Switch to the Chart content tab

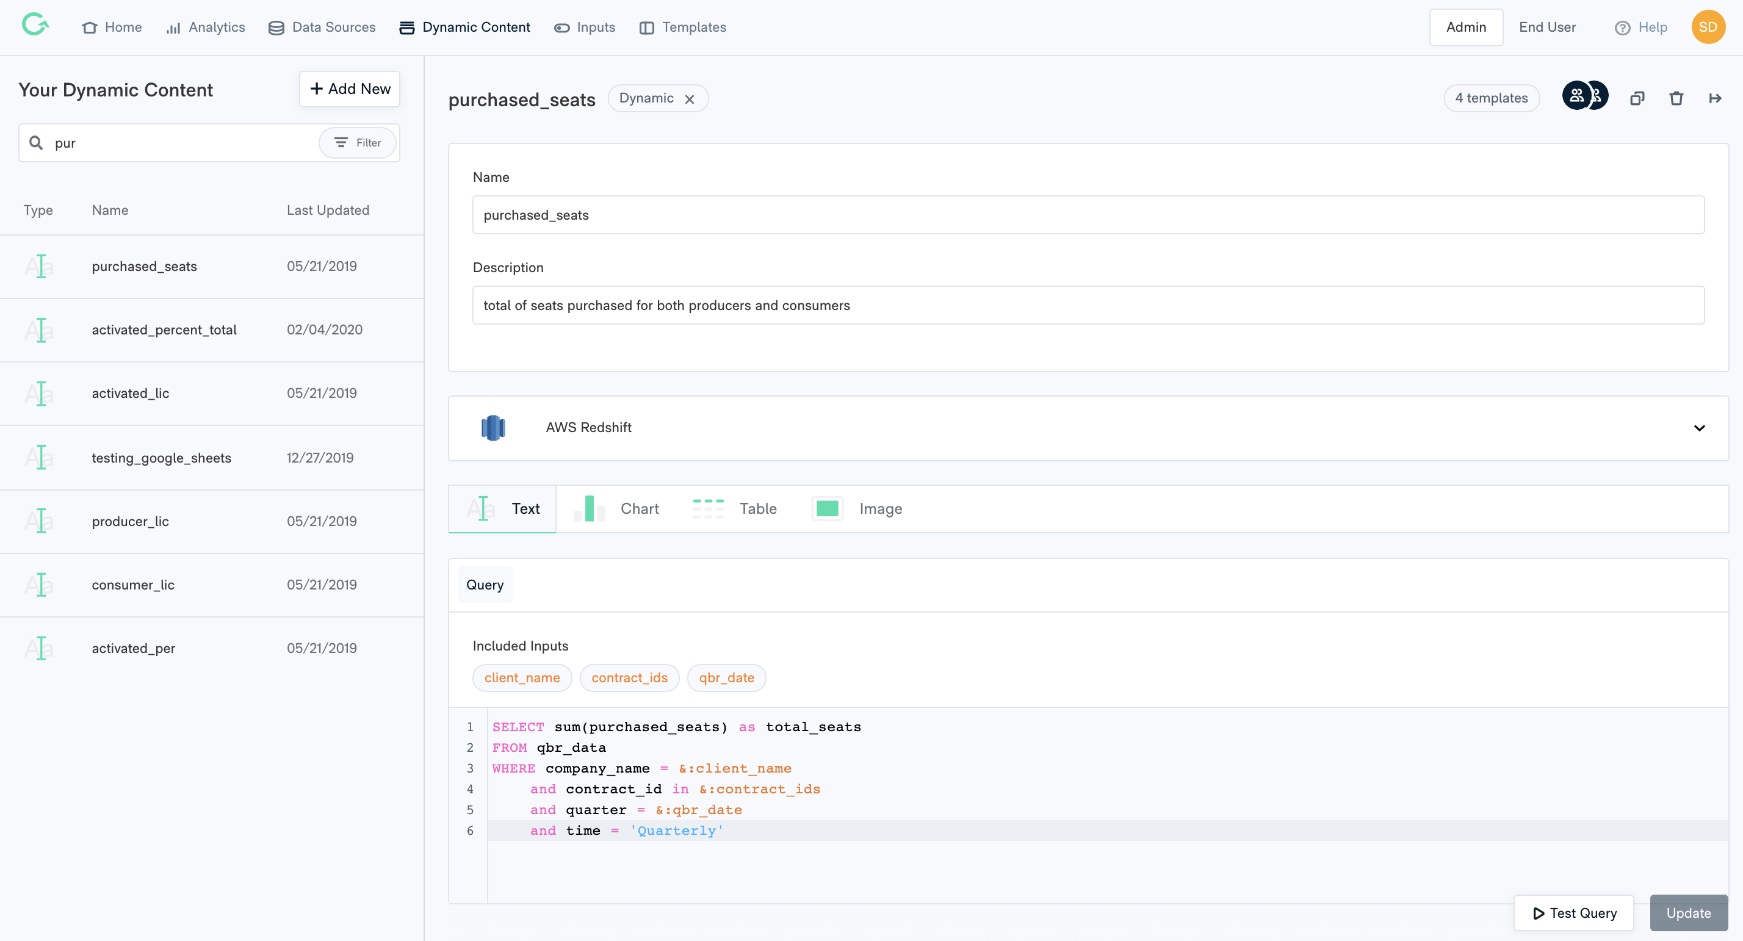pyautogui.click(x=616, y=509)
